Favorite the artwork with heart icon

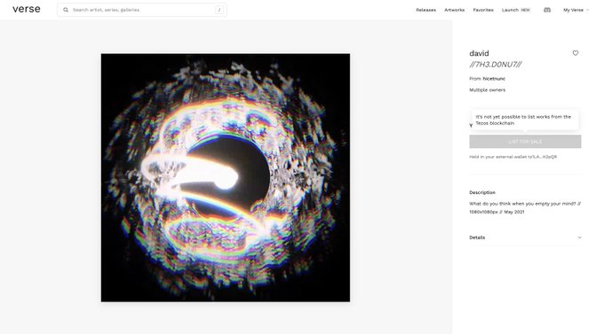(575, 53)
